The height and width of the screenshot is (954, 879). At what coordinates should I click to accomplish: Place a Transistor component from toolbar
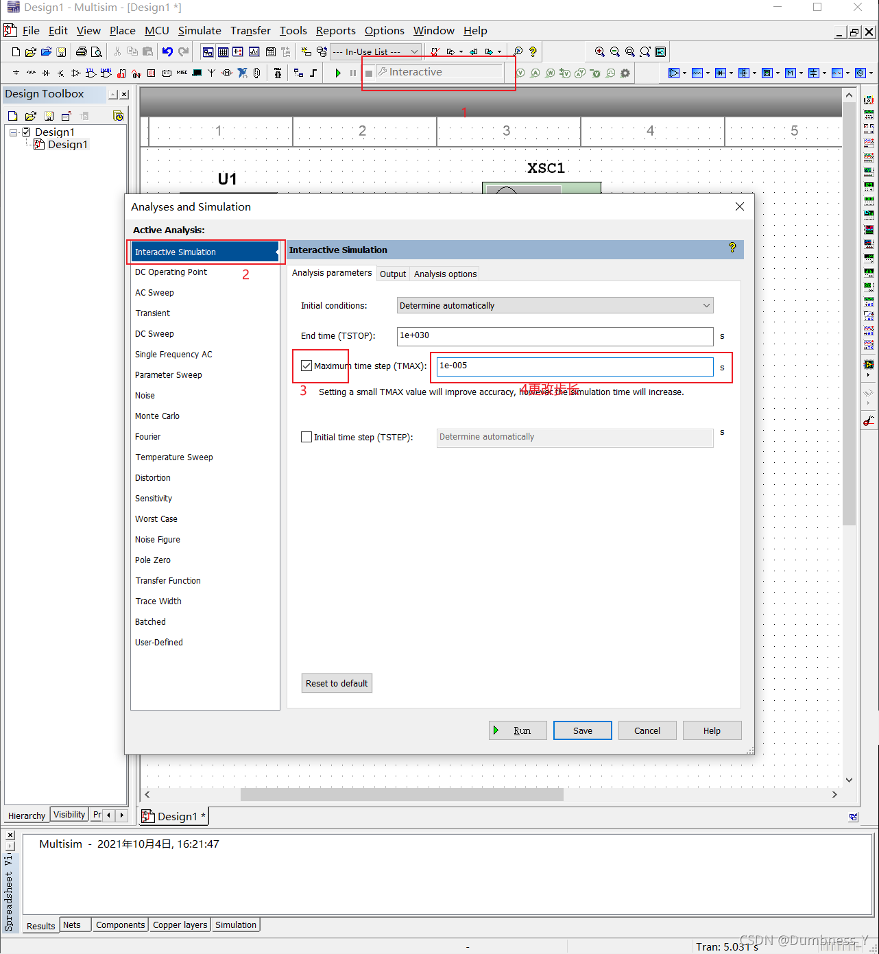[61, 73]
